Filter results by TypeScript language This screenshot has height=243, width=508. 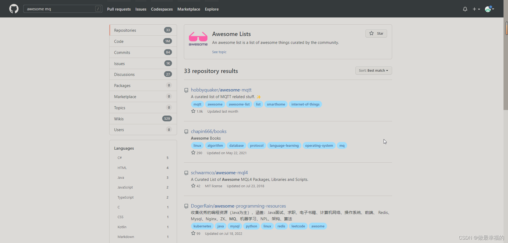coord(143,197)
